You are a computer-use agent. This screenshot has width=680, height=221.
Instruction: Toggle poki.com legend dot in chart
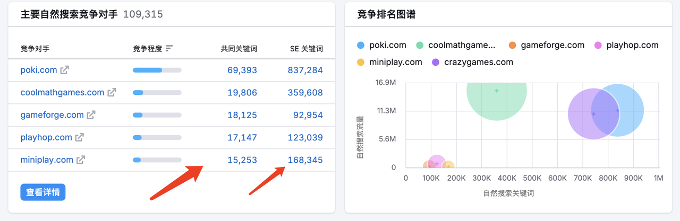(361, 46)
